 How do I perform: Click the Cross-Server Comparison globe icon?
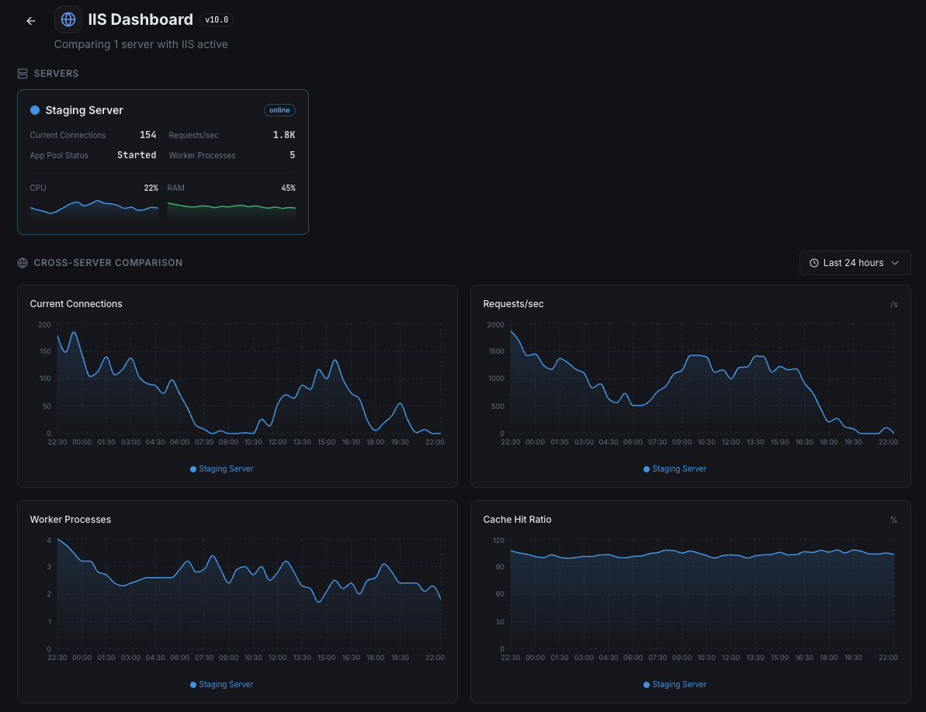(23, 263)
